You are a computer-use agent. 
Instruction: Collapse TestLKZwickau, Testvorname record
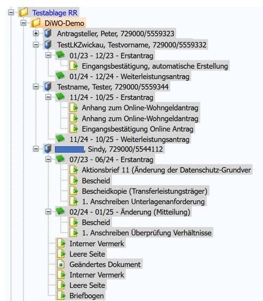[36, 45]
